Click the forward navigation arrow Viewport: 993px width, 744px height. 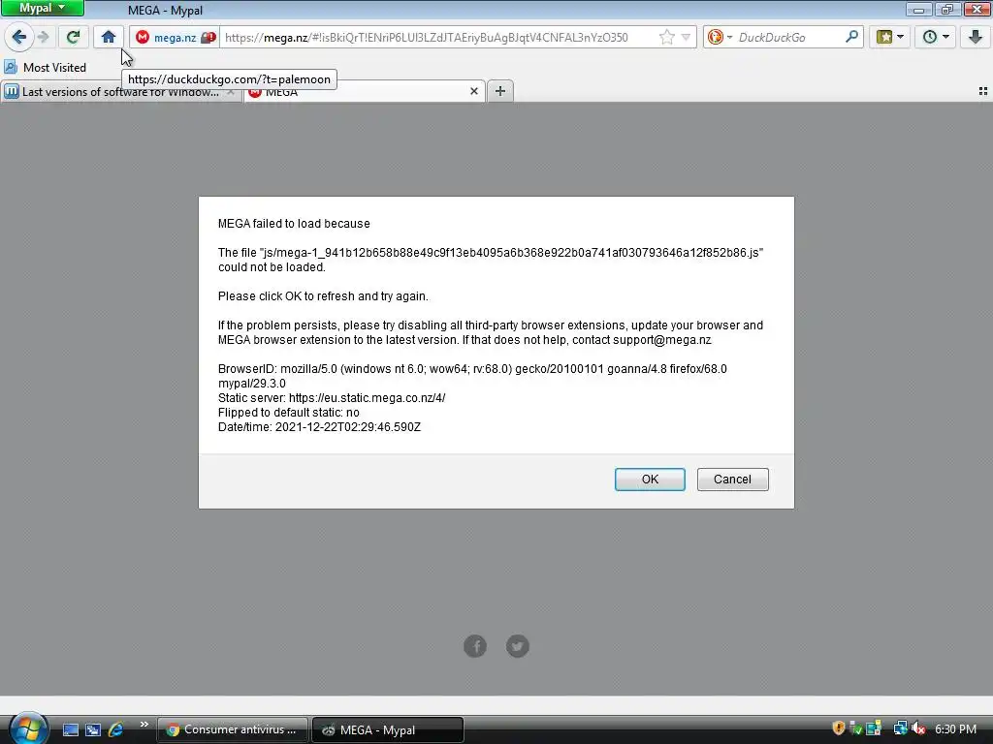point(43,38)
